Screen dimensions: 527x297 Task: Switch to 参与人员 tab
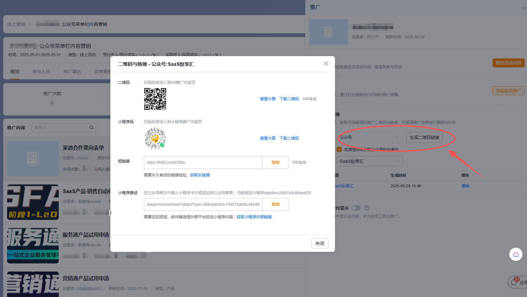tap(41, 72)
